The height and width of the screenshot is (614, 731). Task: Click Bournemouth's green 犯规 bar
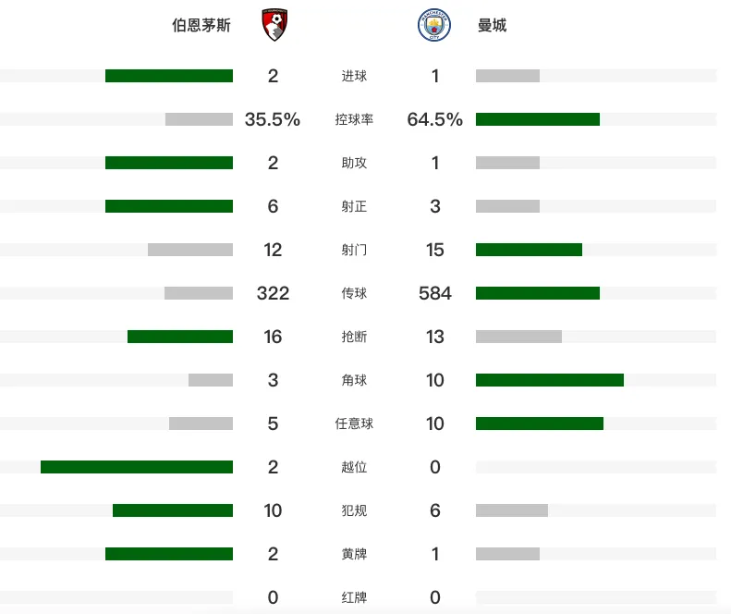tap(173, 510)
